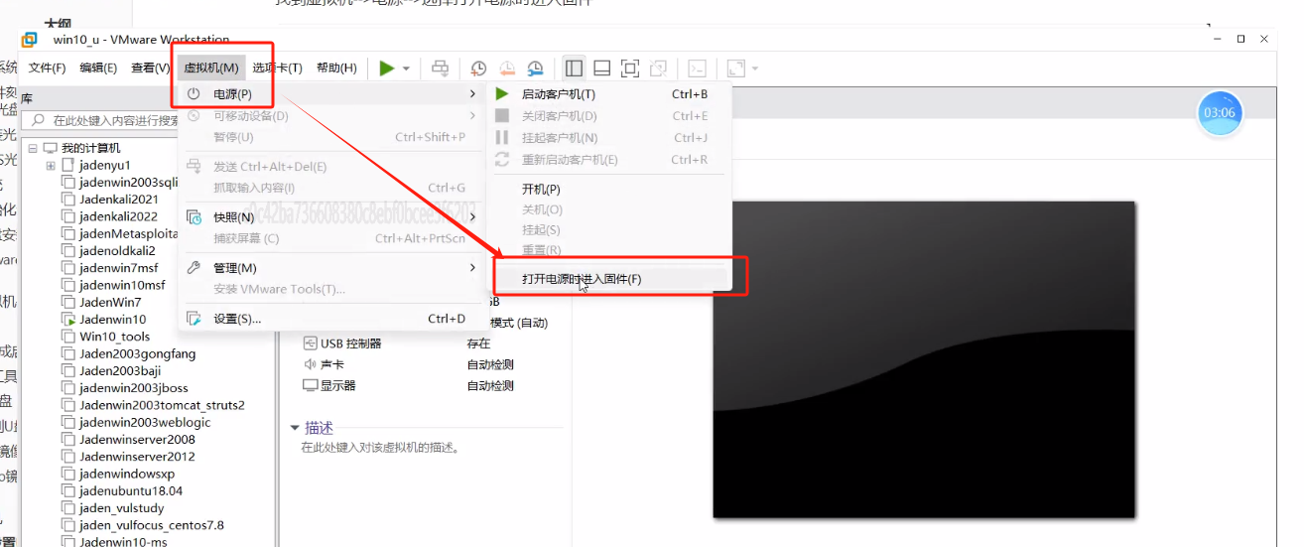Screen dimensions: 1304x547
Task: Select Jadenkali2021 virtual machine
Action: 119,200
